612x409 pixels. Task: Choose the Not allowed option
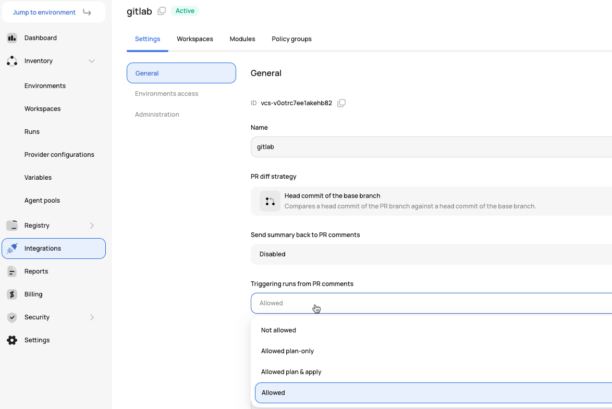433,330
